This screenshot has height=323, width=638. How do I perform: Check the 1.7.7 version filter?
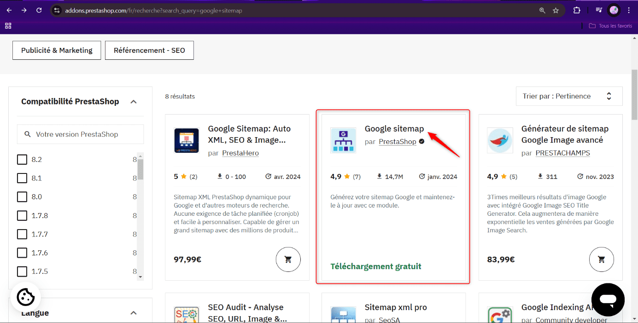tap(22, 234)
